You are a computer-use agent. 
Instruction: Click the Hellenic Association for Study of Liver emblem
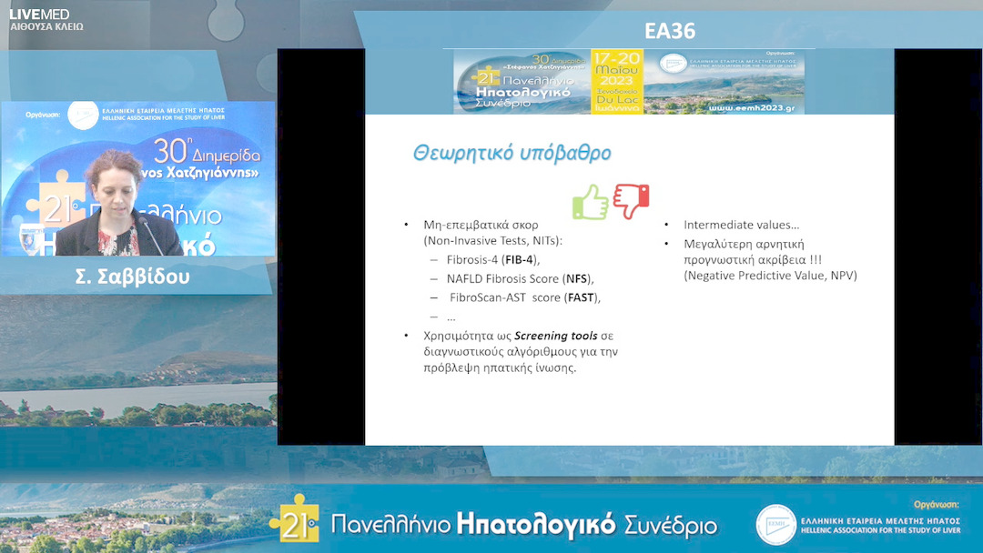[674, 61]
